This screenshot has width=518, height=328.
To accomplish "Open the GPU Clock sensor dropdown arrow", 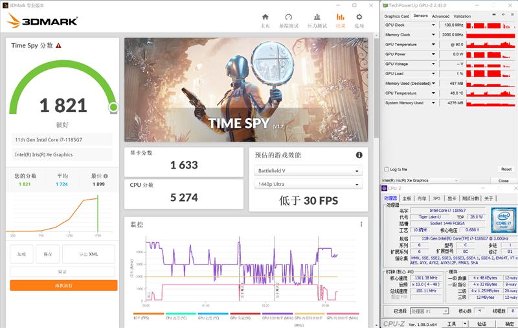I will [x=433, y=25].
